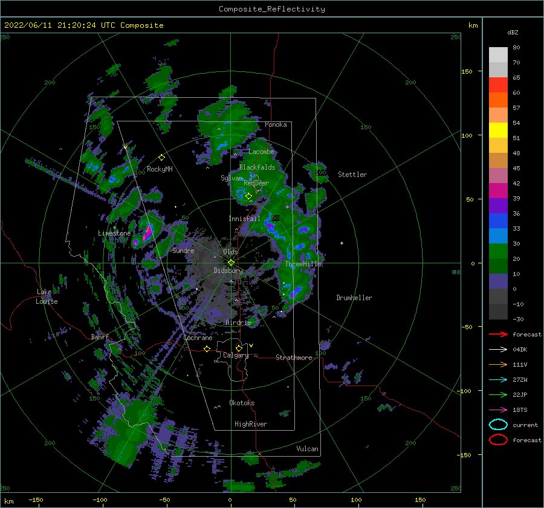Pick the cyan 27ZW arrow icon
This screenshot has height=508, width=544.
tap(498, 380)
